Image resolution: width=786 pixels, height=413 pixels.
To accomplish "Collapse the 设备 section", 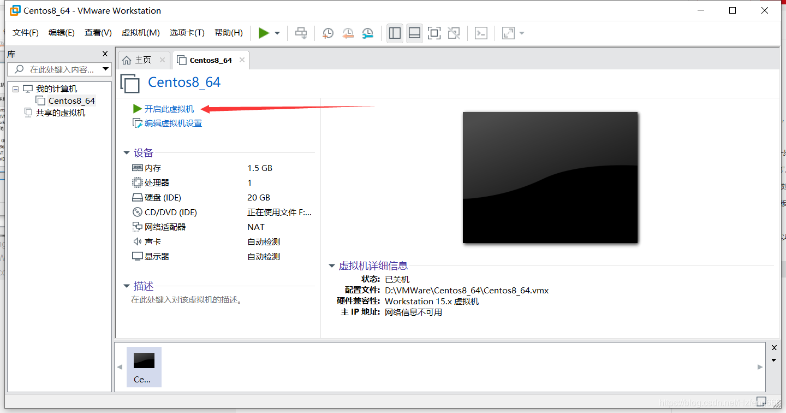I will click(127, 153).
